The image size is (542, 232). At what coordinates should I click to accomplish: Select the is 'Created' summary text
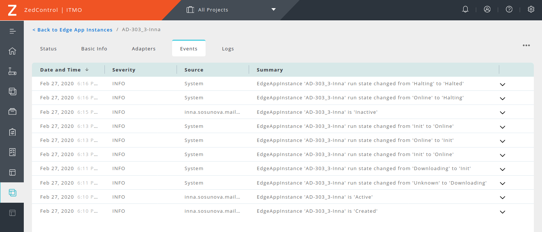click(317, 211)
